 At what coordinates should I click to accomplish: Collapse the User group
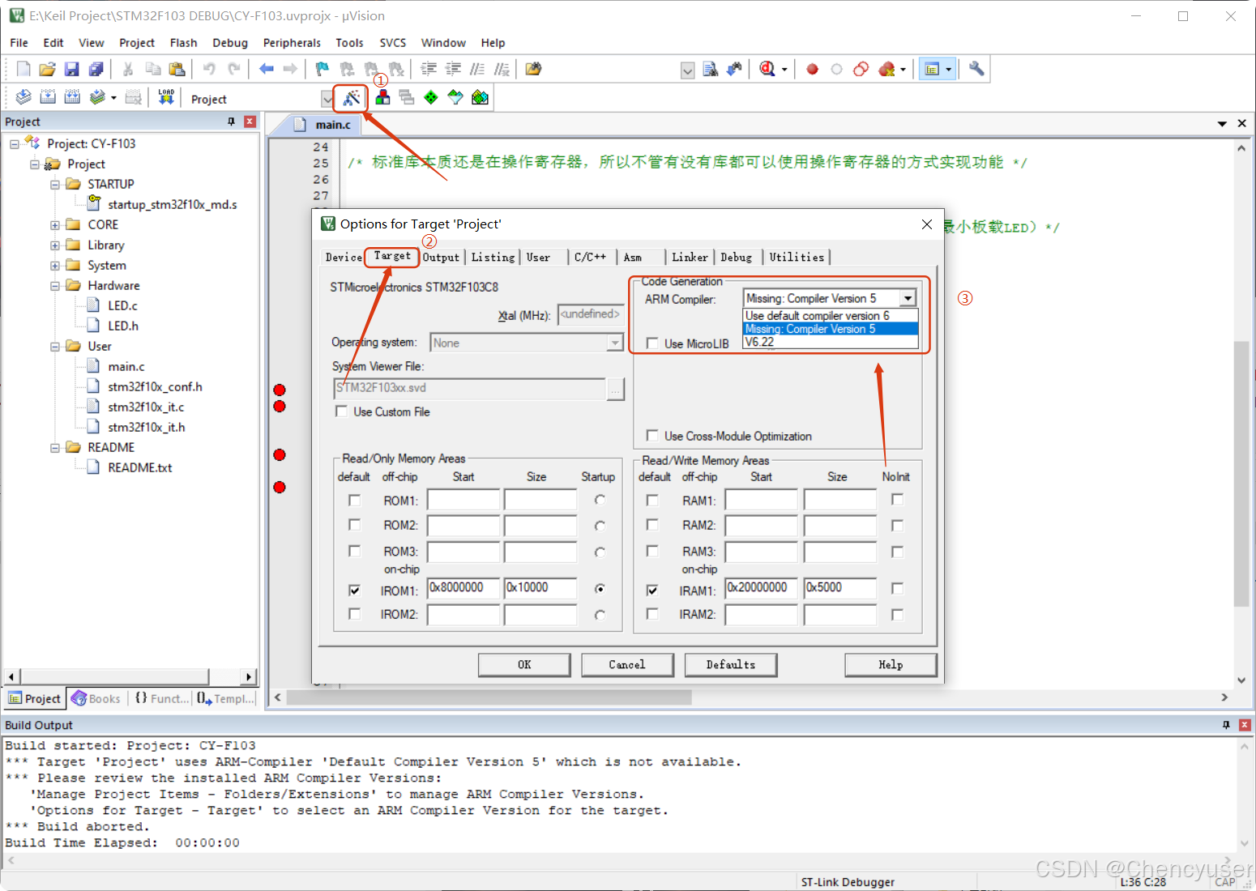[x=54, y=347]
